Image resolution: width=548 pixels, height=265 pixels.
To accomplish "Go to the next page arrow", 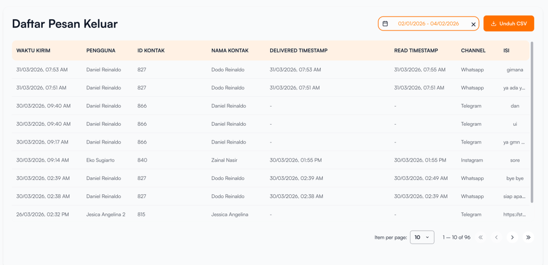I will [x=512, y=237].
